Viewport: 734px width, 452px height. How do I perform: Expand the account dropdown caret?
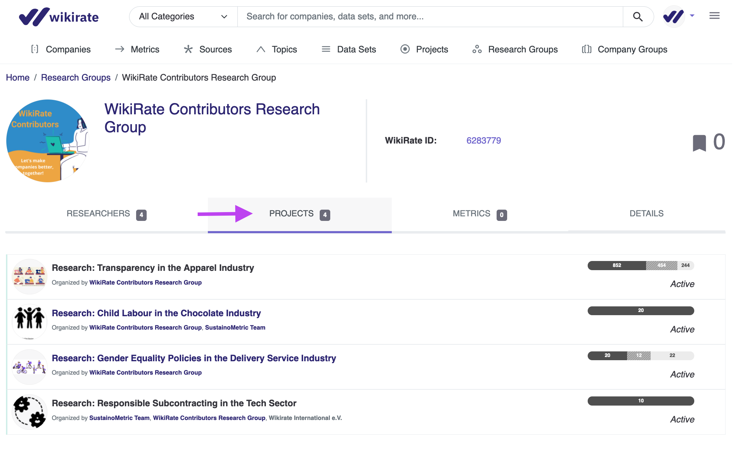click(x=692, y=16)
